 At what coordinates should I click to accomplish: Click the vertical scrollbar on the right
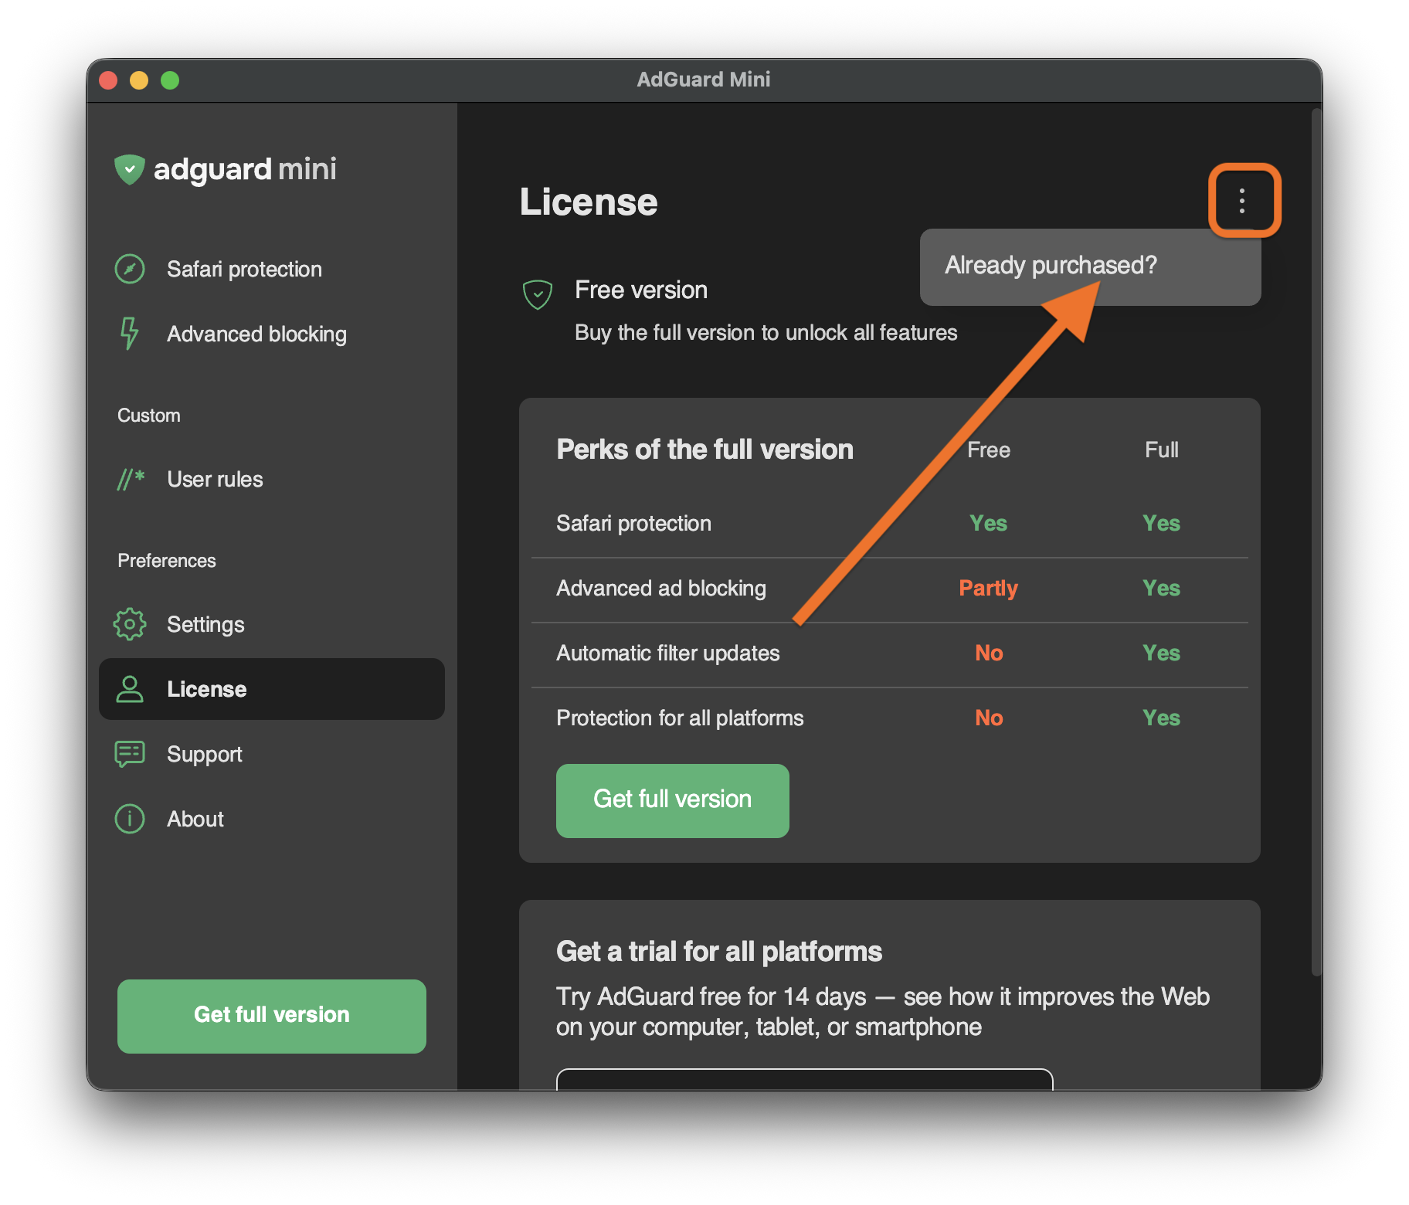click(1316, 541)
